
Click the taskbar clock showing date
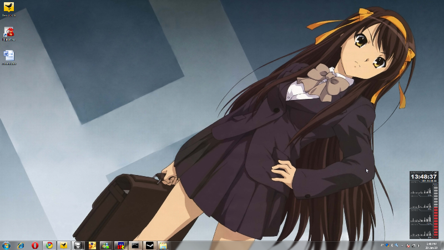tap(431, 245)
